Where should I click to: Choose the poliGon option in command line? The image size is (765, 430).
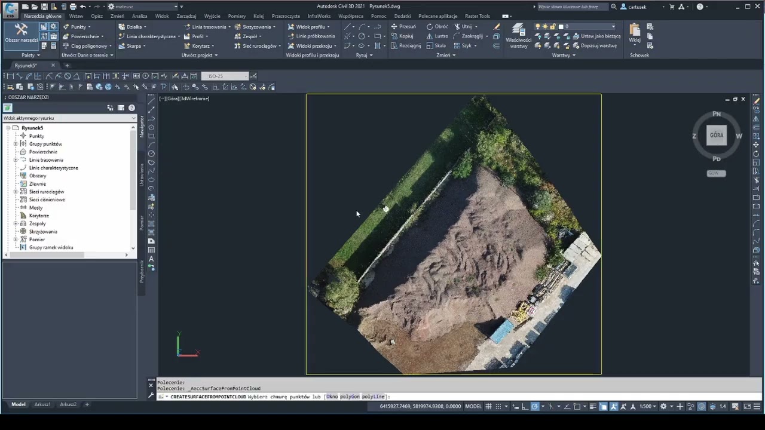tap(350, 397)
